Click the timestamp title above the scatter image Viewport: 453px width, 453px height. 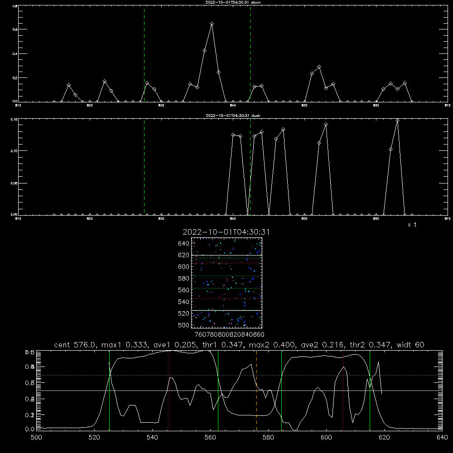click(226, 232)
